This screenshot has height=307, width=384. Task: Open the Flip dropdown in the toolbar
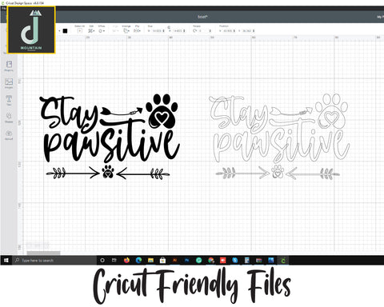(137, 30)
